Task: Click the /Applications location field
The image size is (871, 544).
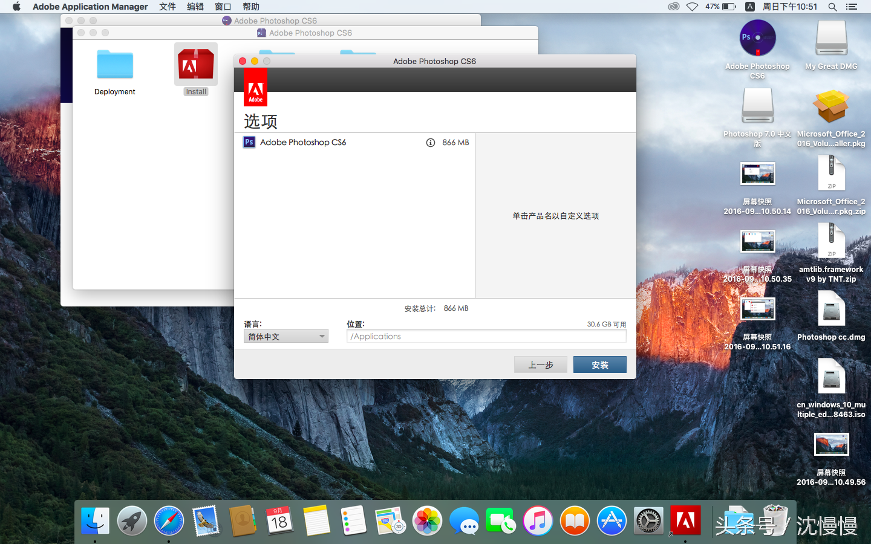Action: 486,336
